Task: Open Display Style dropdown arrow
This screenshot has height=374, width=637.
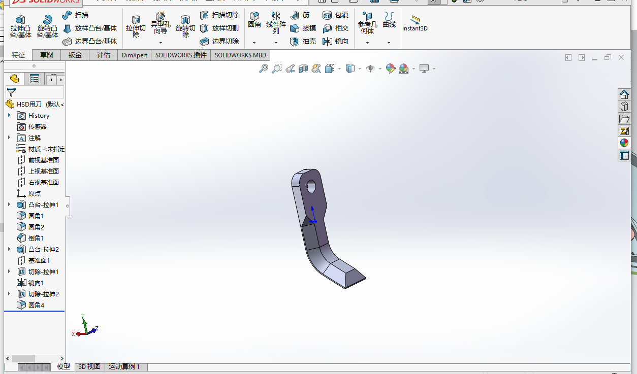Action: click(x=360, y=69)
